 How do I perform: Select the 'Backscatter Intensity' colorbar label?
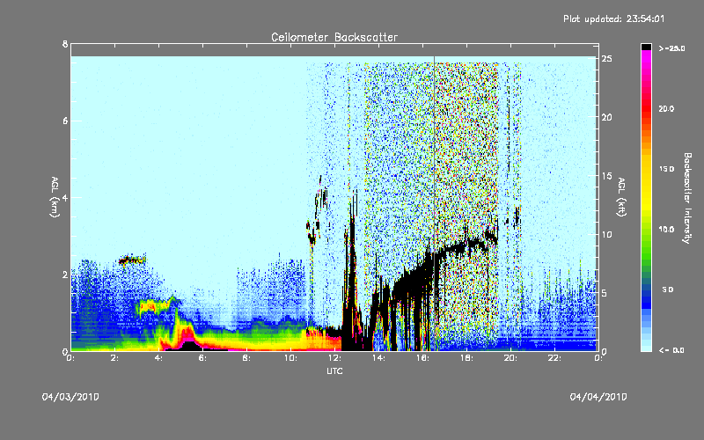point(687,198)
